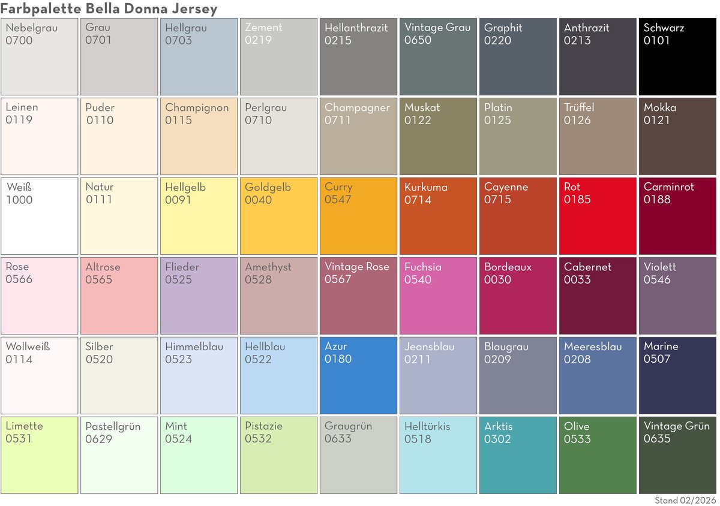Pick the Anthrazit 0213 swatch
The width and height of the screenshot is (720, 506).
598,56
